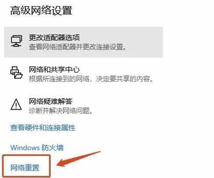Open the Windows 防火墙 link

pos(37,148)
